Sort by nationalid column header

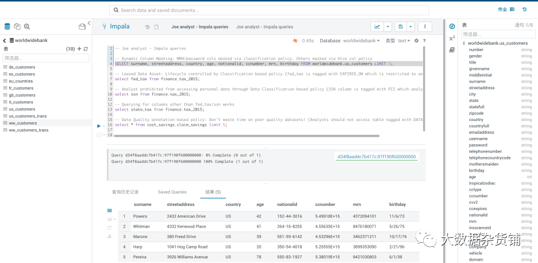pyautogui.click(x=287, y=204)
